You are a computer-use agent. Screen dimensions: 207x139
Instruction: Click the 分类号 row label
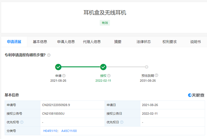point(11,131)
